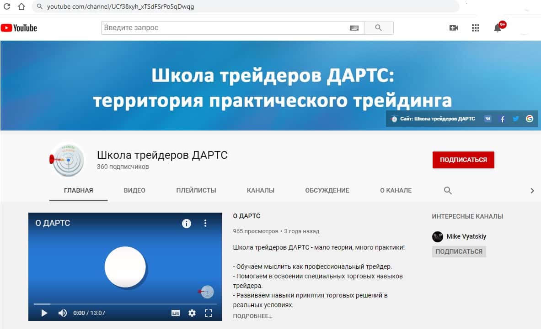Open the ВИДЕО tab
Image resolution: width=541 pixels, height=329 pixels.
click(134, 190)
